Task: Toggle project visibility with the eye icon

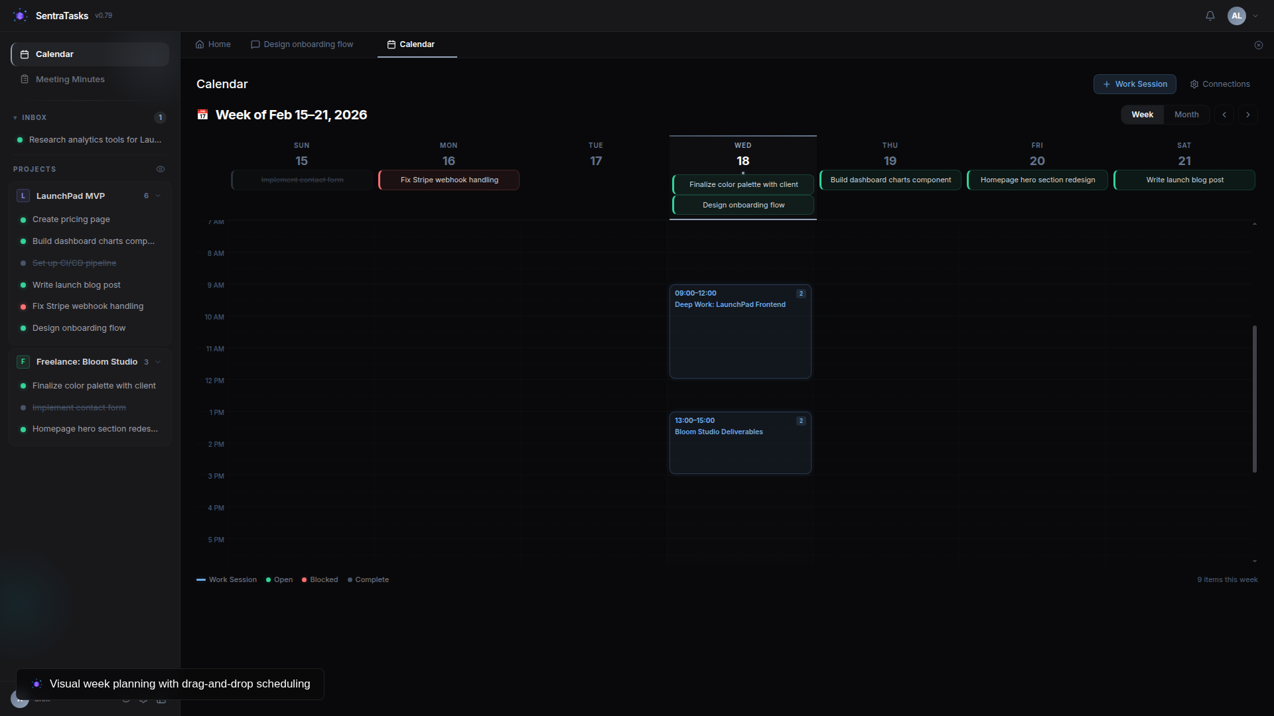Action: click(161, 169)
